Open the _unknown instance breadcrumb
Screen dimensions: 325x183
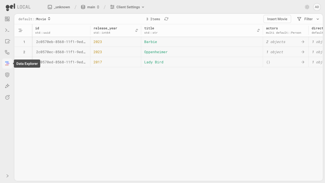[59, 7]
